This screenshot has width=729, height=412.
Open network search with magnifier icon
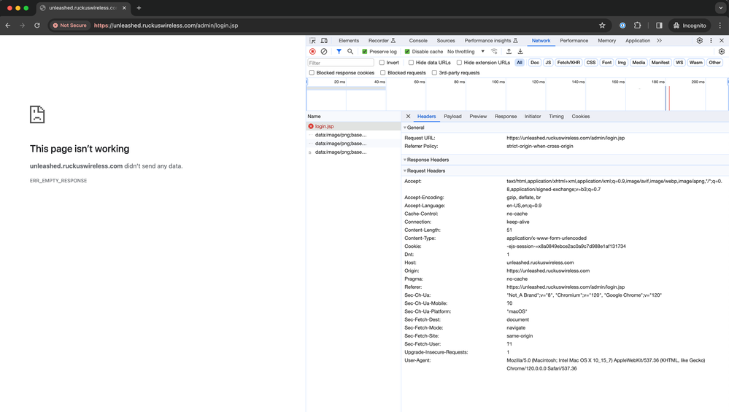point(350,52)
